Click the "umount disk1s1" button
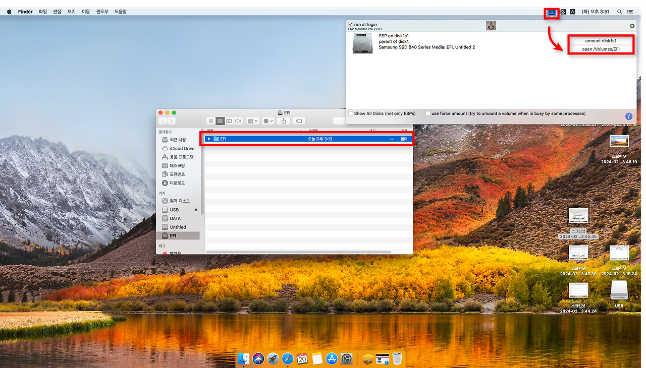This screenshot has width=646, height=368. (x=601, y=41)
